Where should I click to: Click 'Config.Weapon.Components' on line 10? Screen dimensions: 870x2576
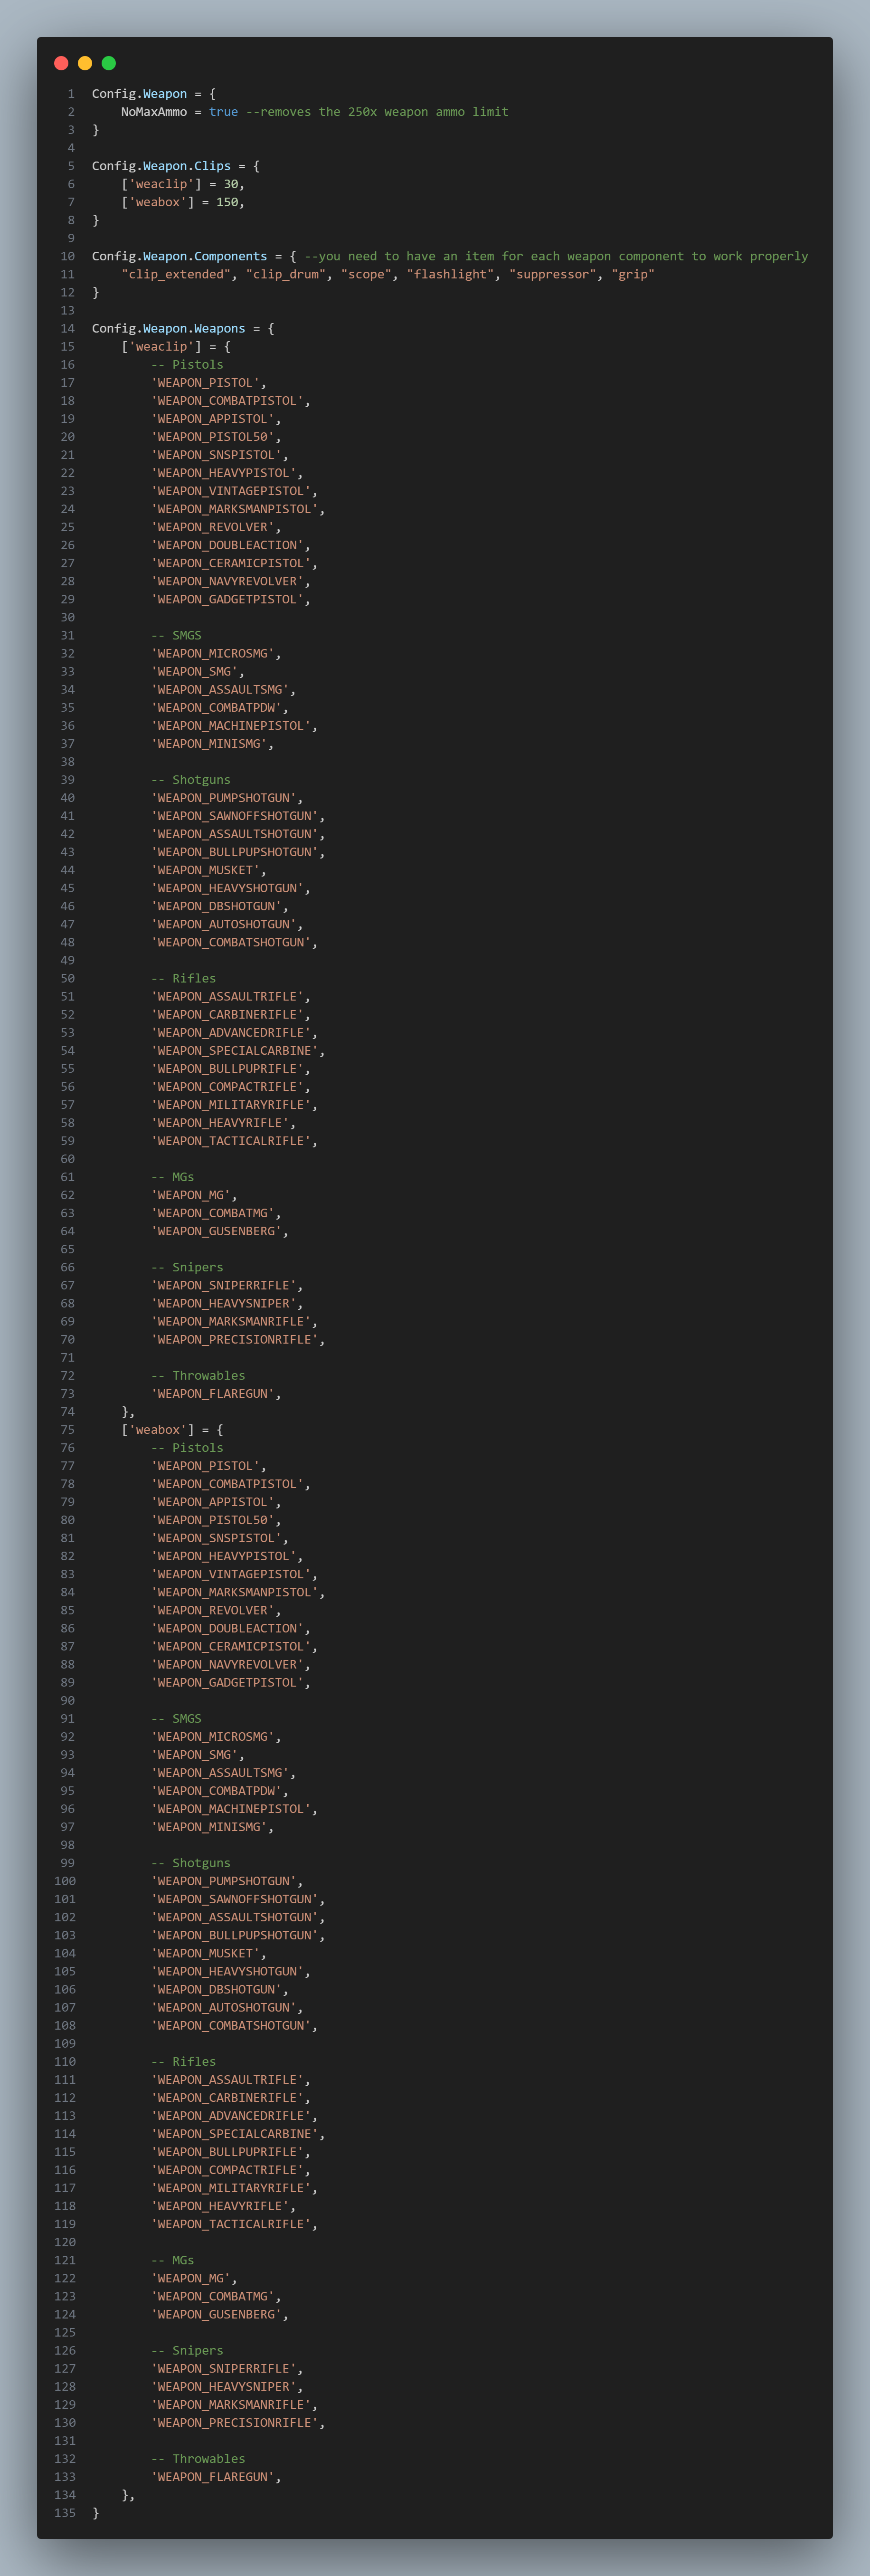pyautogui.click(x=180, y=256)
